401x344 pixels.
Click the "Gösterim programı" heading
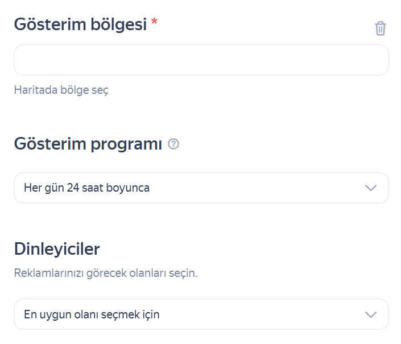click(x=88, y=144)
